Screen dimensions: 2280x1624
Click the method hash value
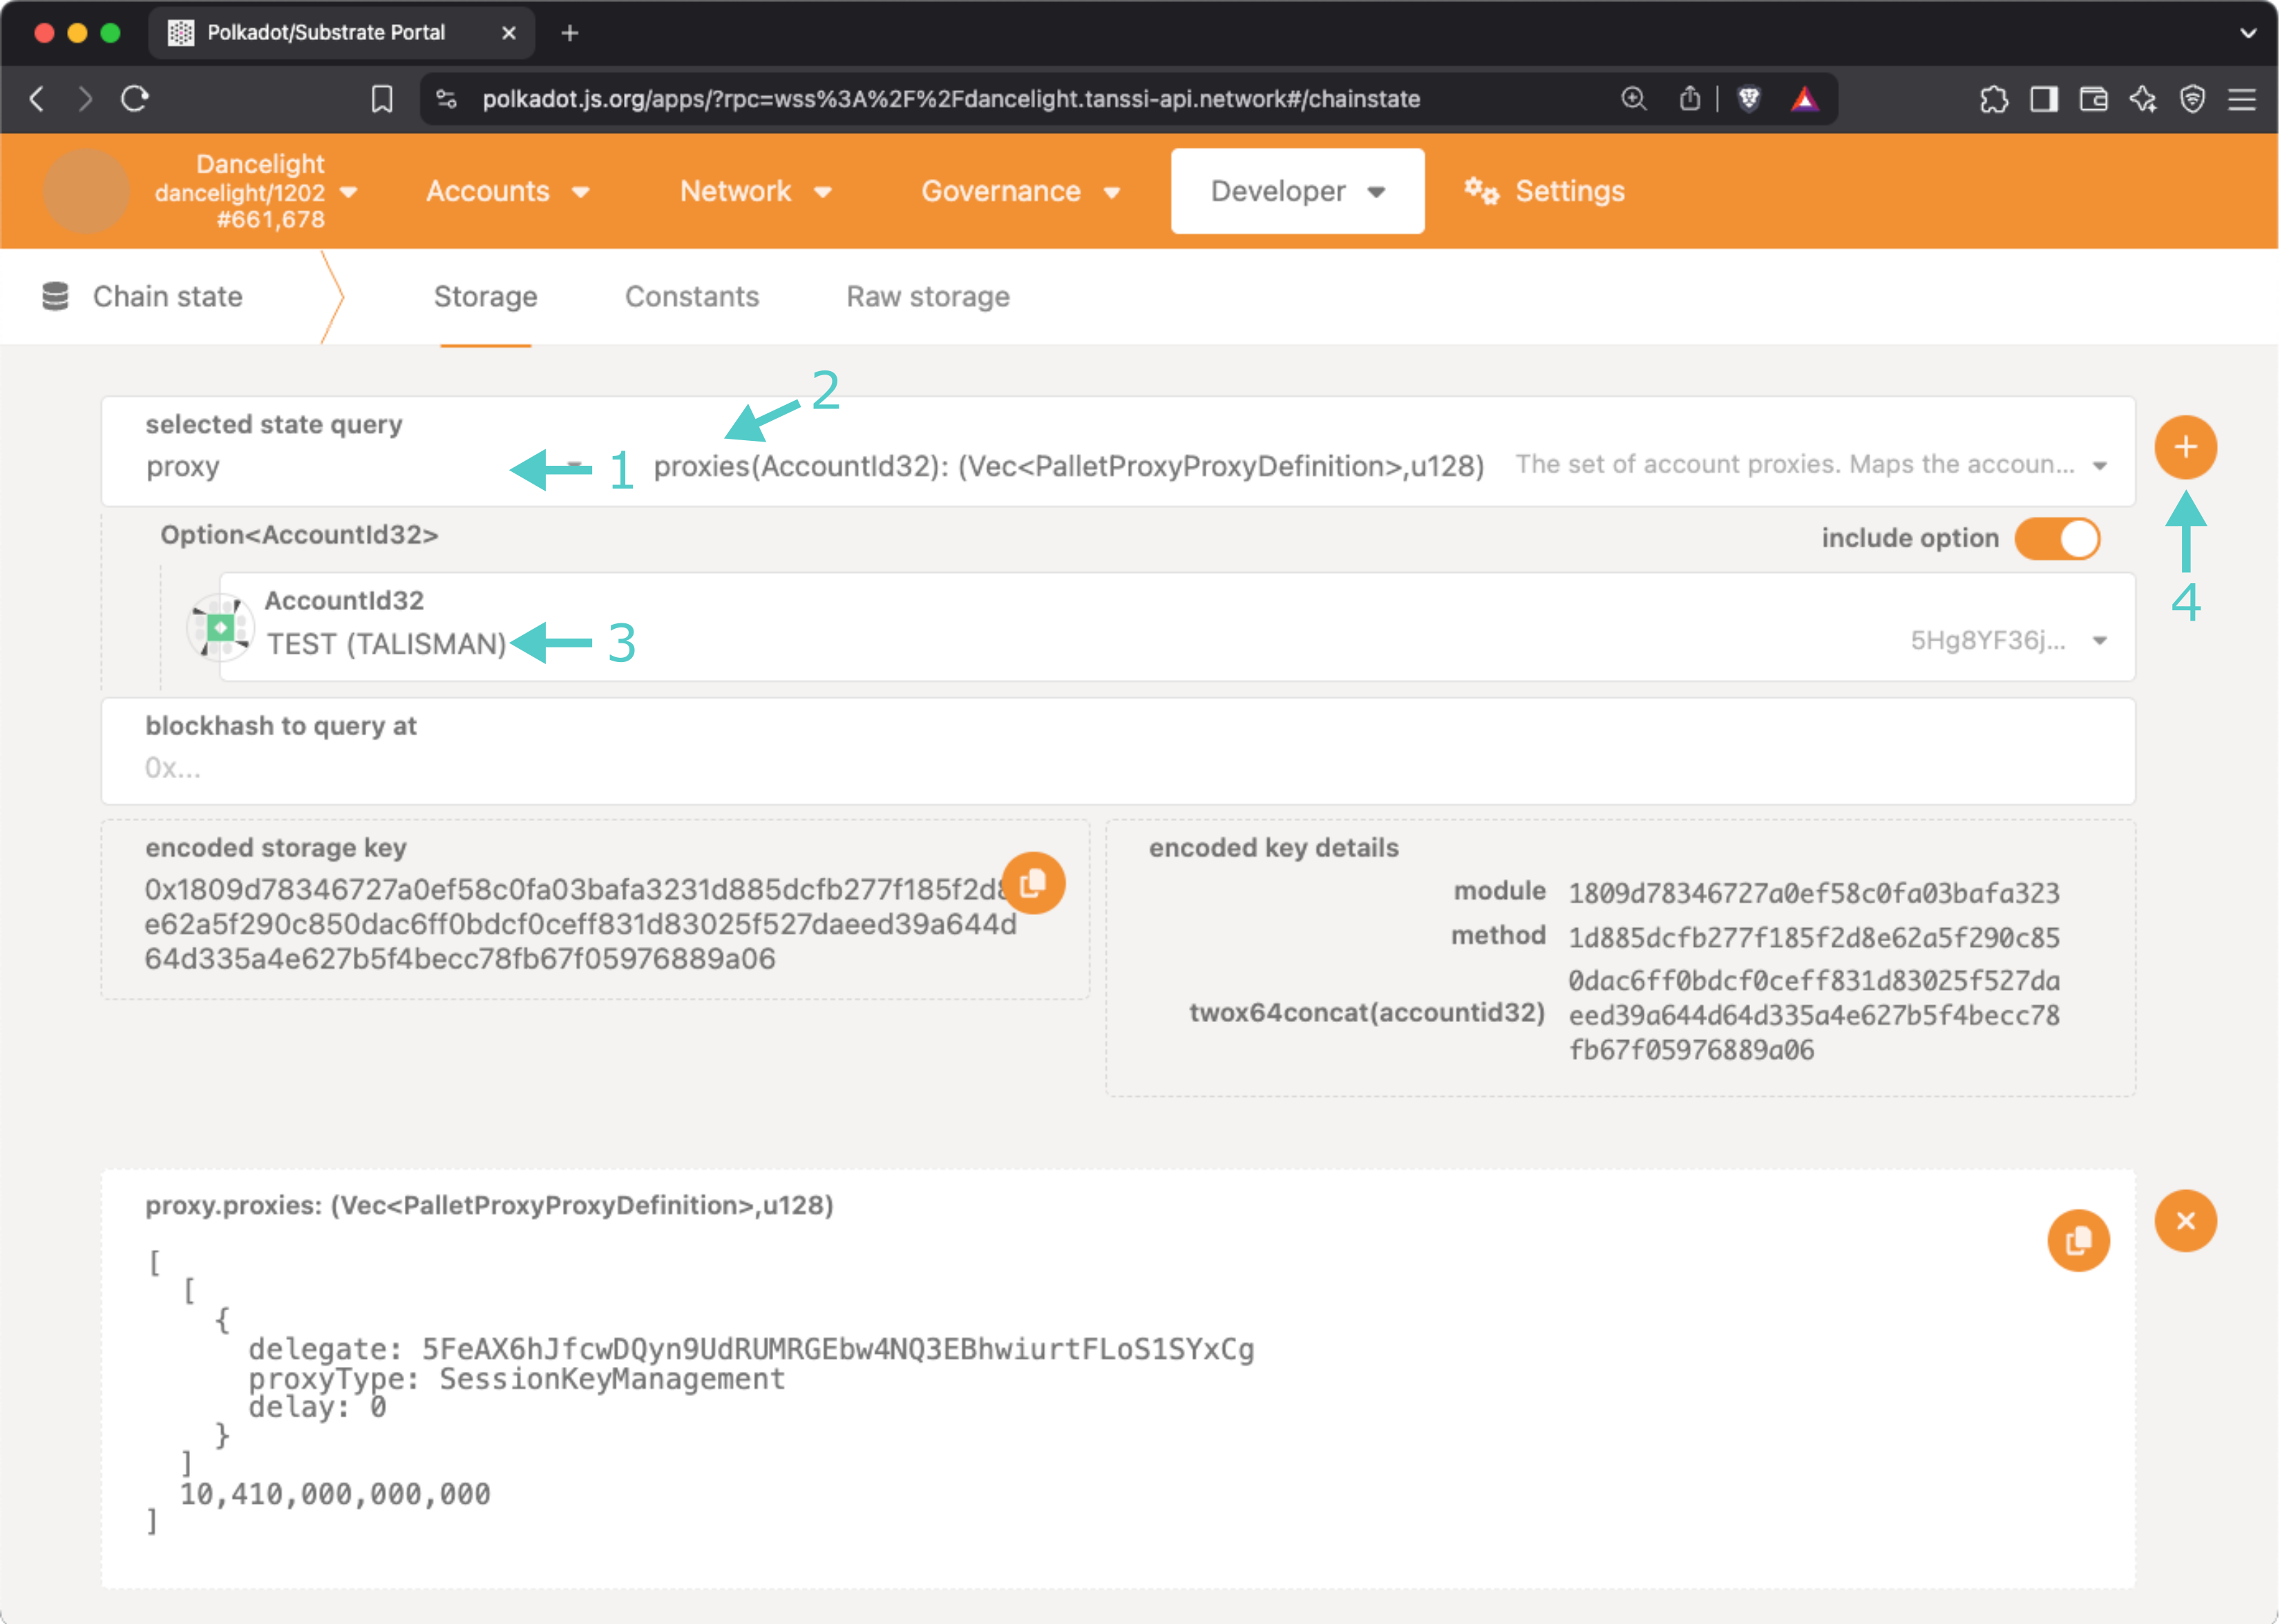coord(1813,938)
